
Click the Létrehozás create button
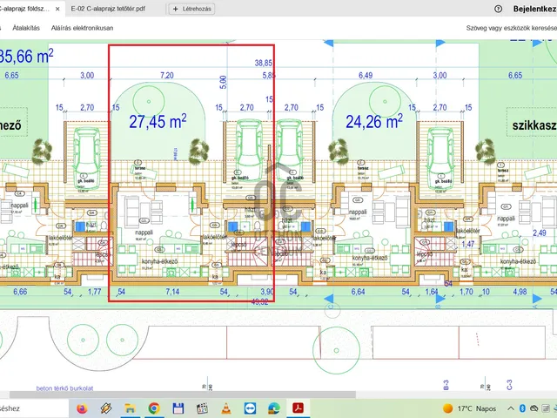[191, 9]
